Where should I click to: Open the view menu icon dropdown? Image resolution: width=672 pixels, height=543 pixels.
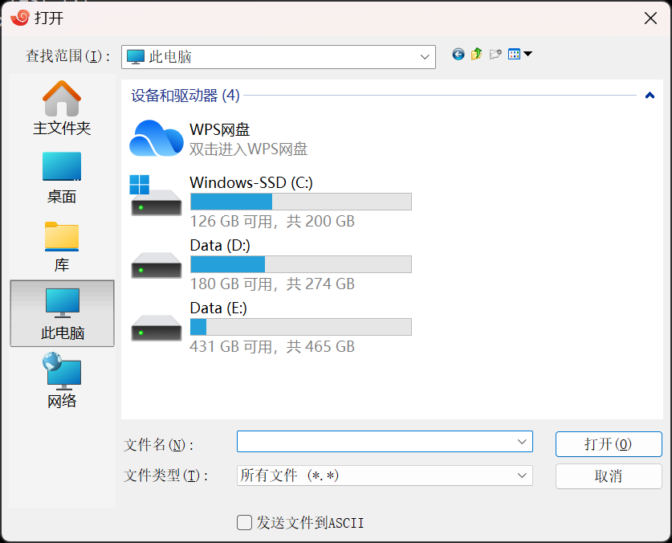[x=520, y=54]
